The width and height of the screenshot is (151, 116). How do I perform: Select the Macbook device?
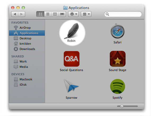pos(27,79)
